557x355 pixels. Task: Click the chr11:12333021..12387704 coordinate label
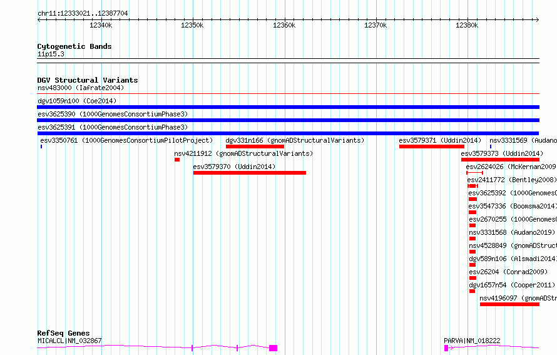pos(83,13)
